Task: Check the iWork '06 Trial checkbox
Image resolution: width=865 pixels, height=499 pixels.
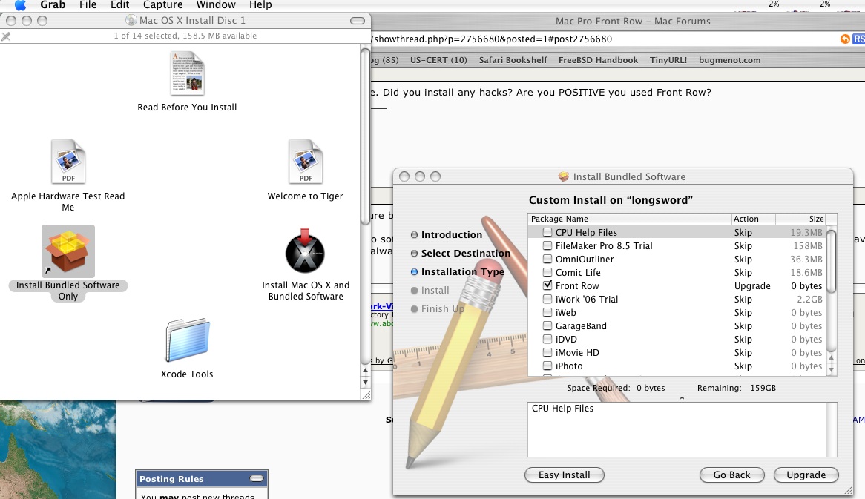Action: (x=547, y=299)
